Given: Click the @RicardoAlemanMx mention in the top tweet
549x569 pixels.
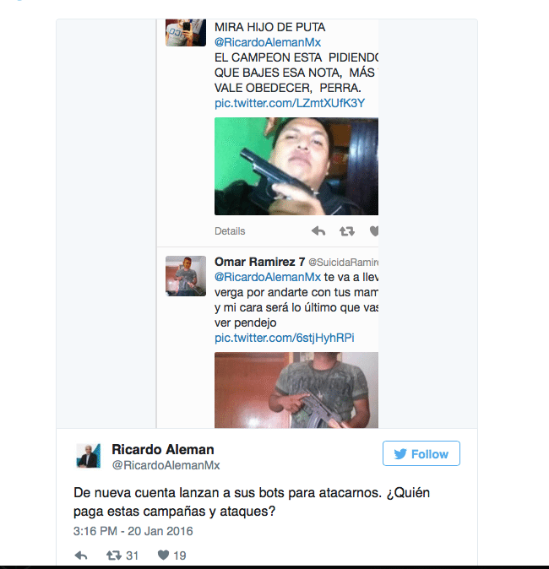Looking at the screenshot, I should [x=268, y=42].
